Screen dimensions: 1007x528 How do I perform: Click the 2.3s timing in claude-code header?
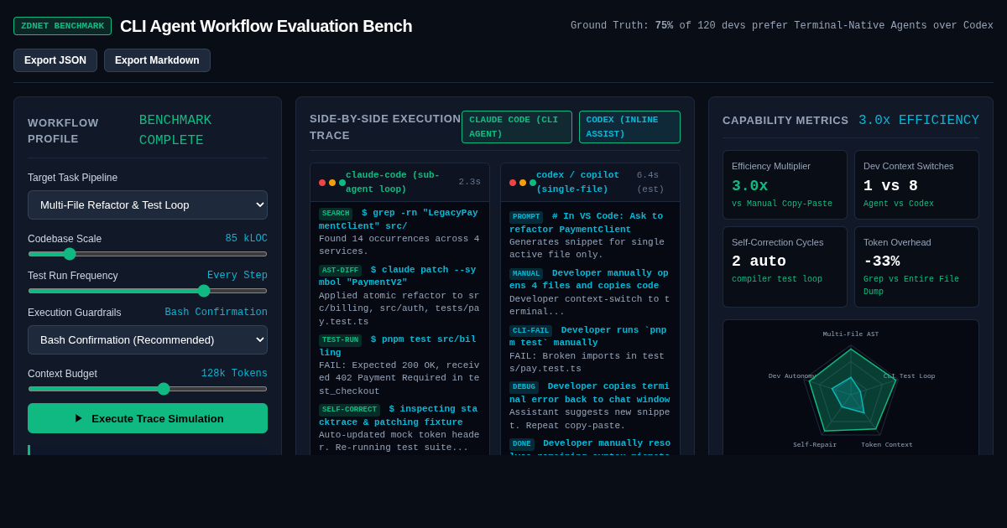tap(469, 182)
